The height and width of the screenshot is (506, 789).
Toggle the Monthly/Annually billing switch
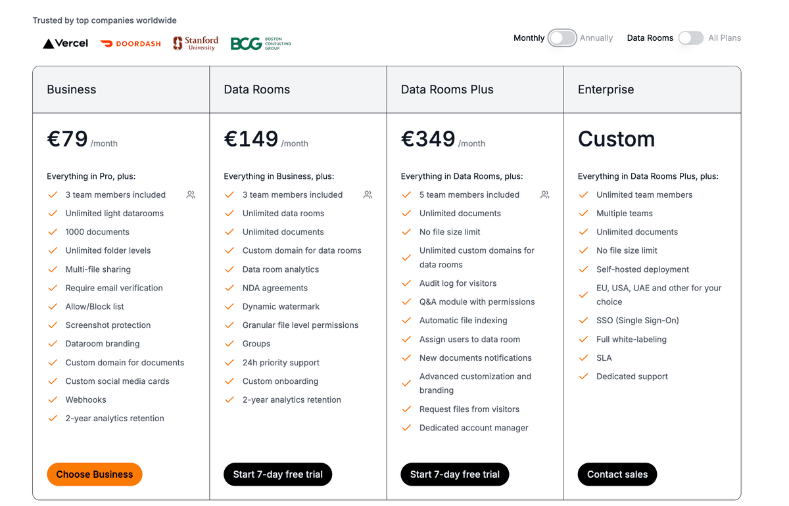click(562, 38)
